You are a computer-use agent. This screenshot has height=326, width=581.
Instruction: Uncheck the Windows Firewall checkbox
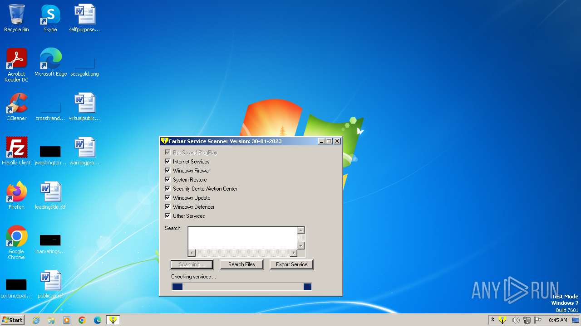[x=168, y=171]
